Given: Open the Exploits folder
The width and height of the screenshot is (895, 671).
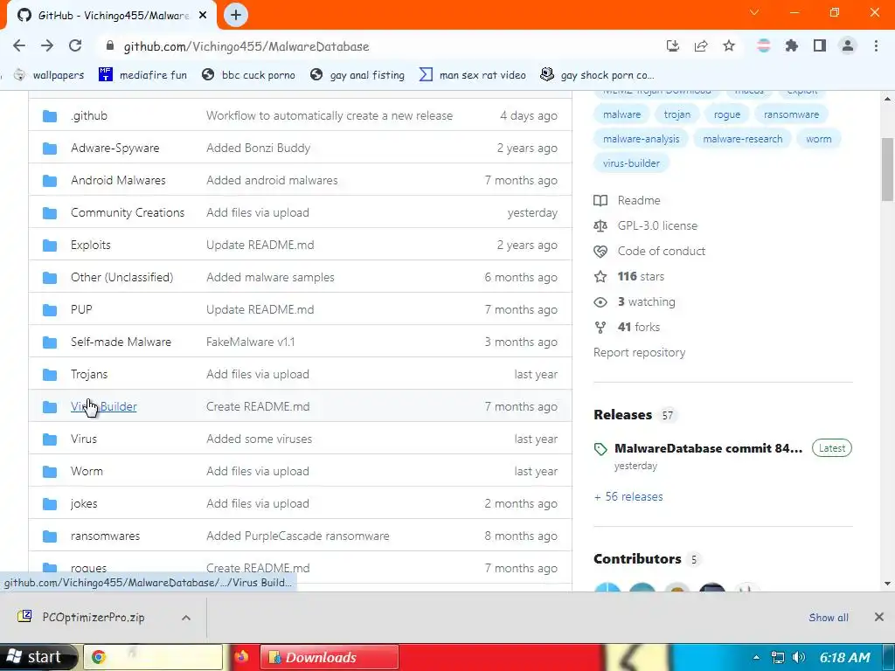Looking at the screenshot, I should pyautogui.click(x=91, y=245).
